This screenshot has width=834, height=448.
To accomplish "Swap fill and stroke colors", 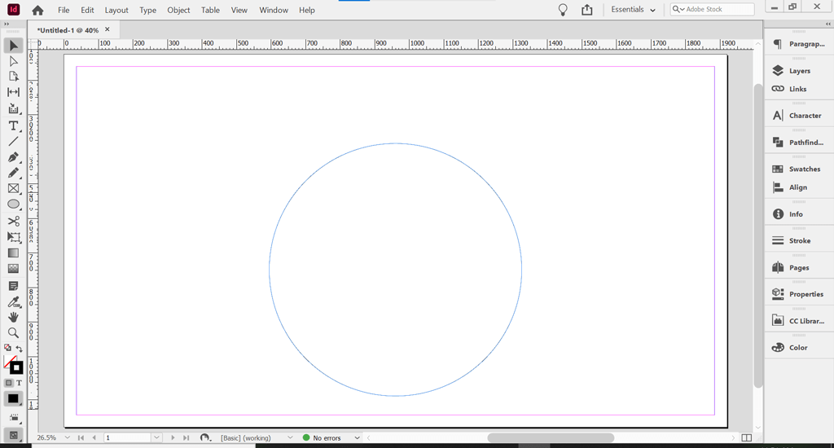I will pyautogui.click(x=20, y=349).
